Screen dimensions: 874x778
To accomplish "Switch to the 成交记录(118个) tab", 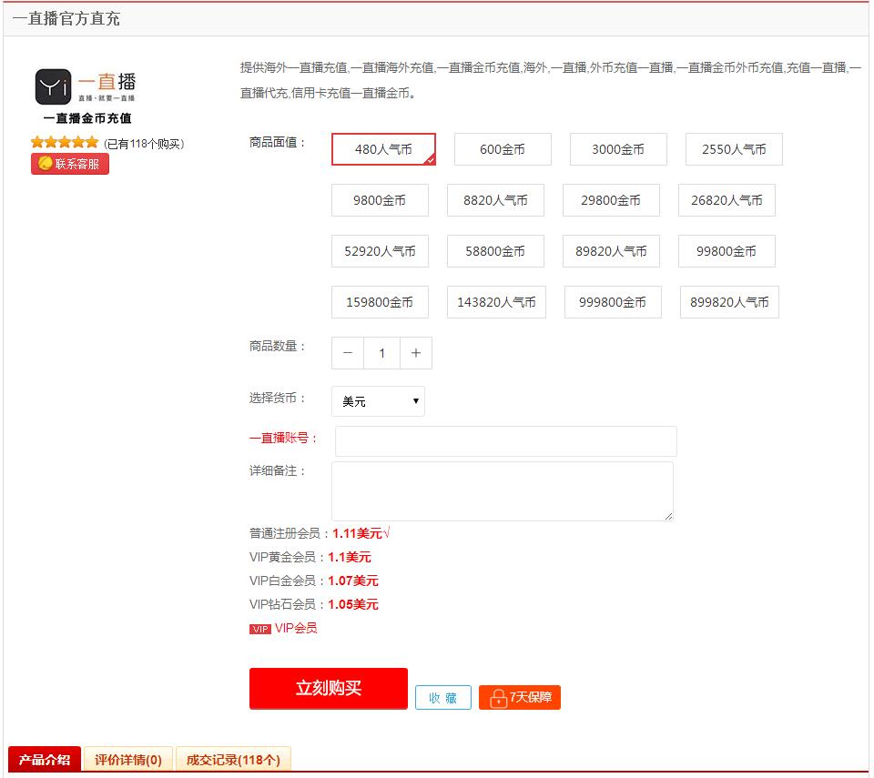I will click(x=234, y=759).
